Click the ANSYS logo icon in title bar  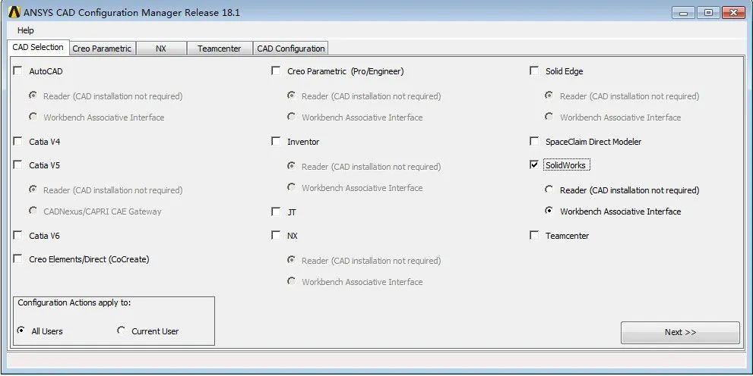pos(14,12)
